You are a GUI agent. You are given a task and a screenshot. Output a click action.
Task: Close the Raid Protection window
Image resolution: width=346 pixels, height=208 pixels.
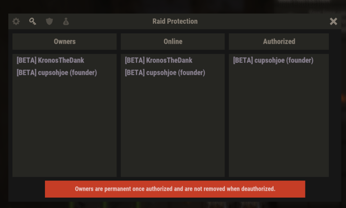333,21
